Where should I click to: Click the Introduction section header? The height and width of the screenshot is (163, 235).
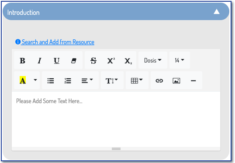click(116, 11)
